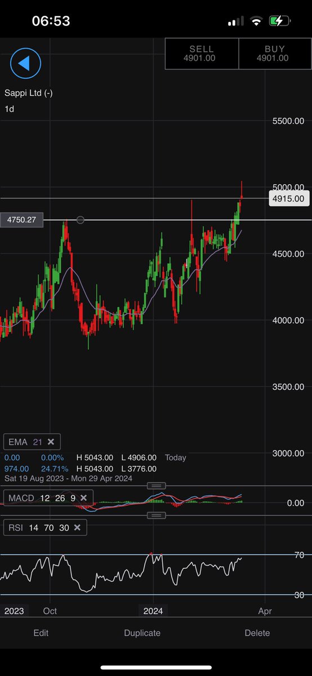The image size is (312, 676).
Task: Tap Duplicate in the bottom bar
Action: [142, 633]
